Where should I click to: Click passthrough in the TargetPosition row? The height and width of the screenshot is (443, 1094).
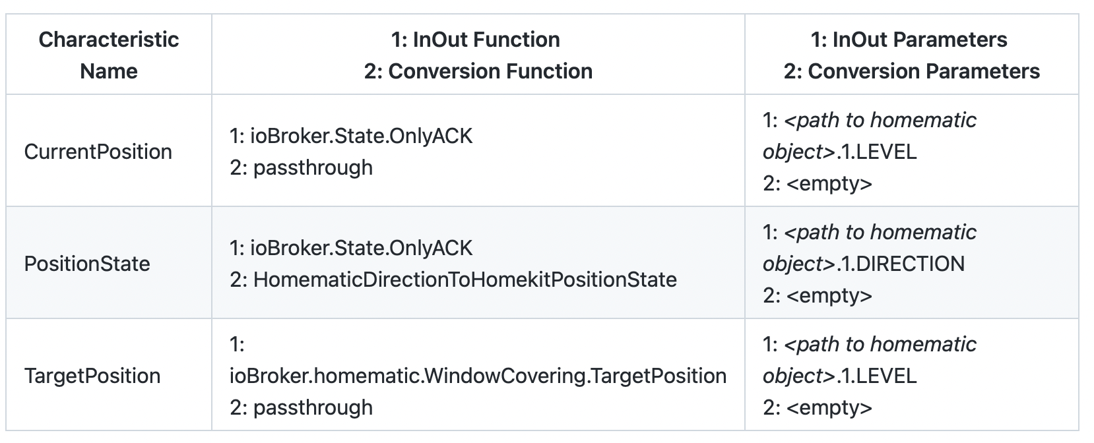coord(313,407)
